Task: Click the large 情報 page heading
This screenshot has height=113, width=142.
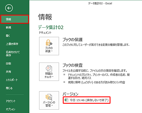Action: 45,17
